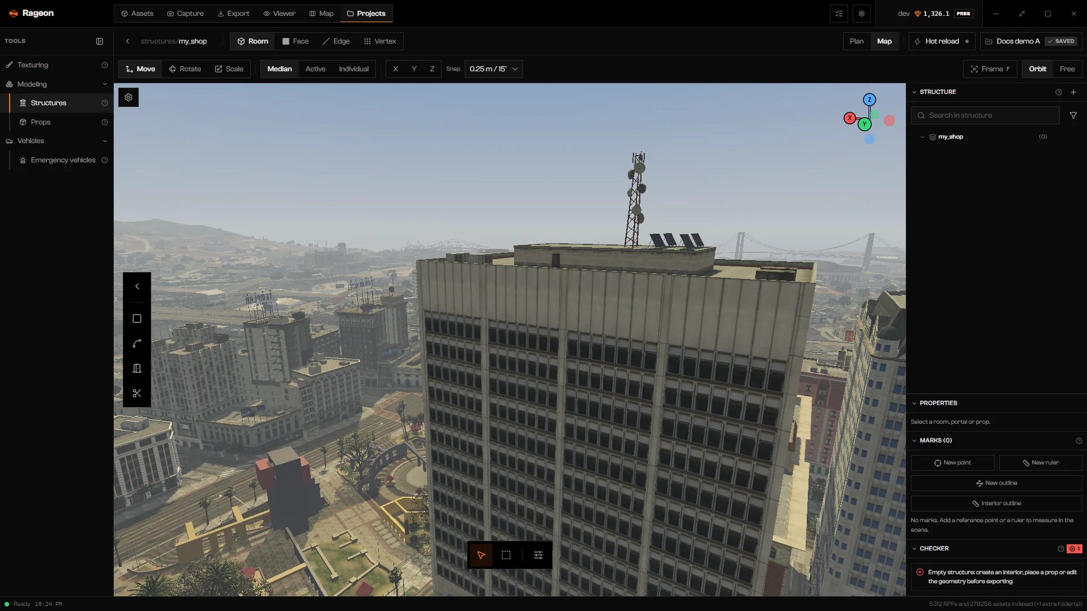Collapse the Checker section

point(914,549)
